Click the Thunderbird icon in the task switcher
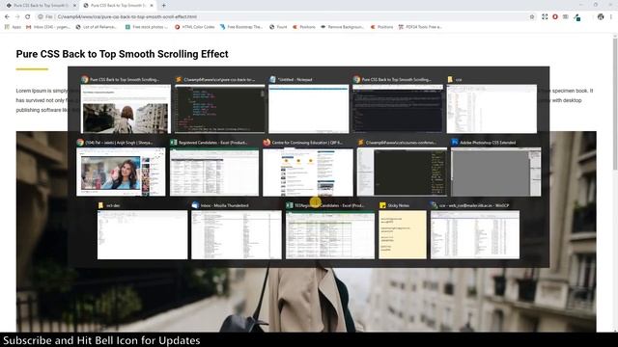Screen dimensions: 618x347 click(195, 205)
